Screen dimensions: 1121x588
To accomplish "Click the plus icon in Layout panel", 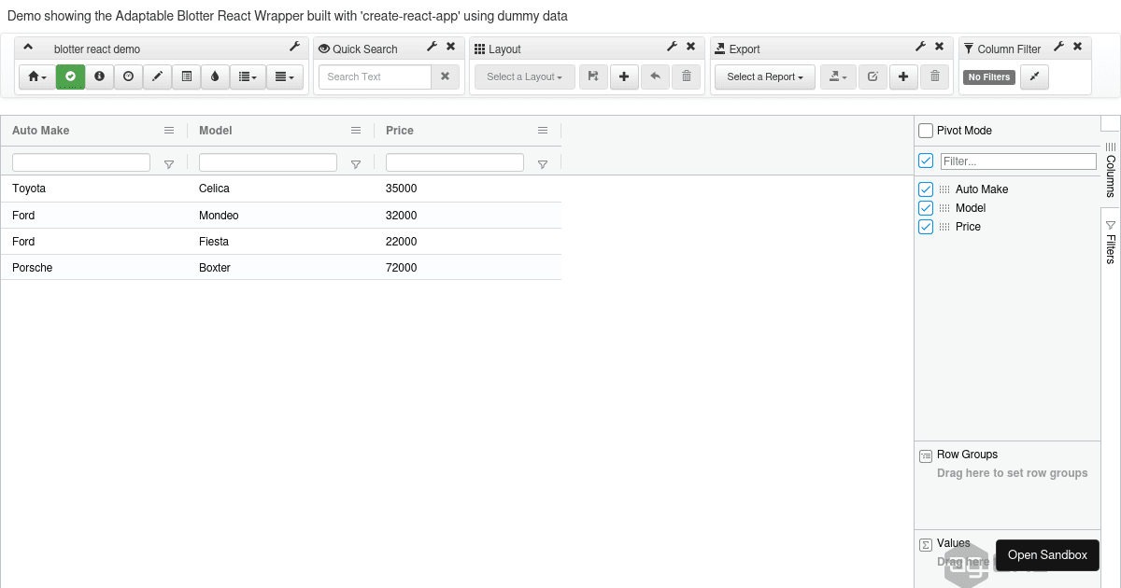I will pos(624,77).
